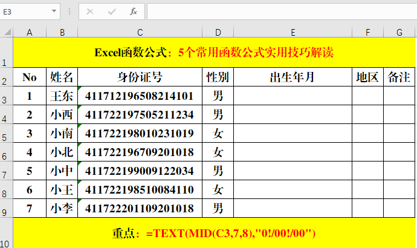Select row 10 header
This screenshot has width=417, height=248.
[7, 233]
